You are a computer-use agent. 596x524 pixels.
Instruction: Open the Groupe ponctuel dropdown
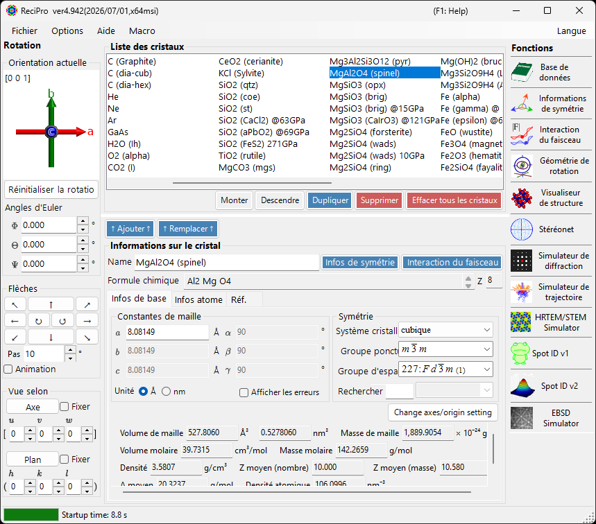tap(446, 349)
